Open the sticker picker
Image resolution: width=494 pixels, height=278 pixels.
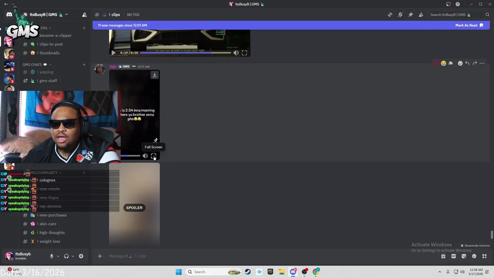click(x=464, y=256)
